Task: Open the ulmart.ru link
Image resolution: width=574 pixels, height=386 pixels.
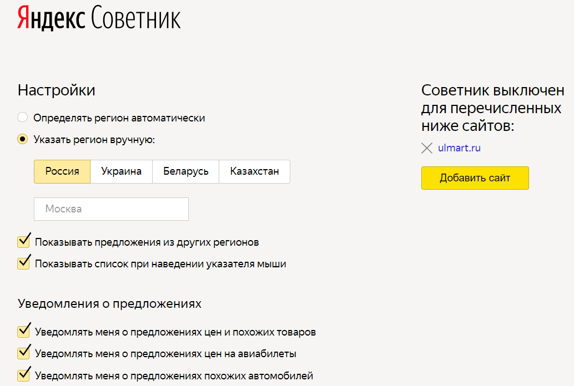Action: click(459, 148)
